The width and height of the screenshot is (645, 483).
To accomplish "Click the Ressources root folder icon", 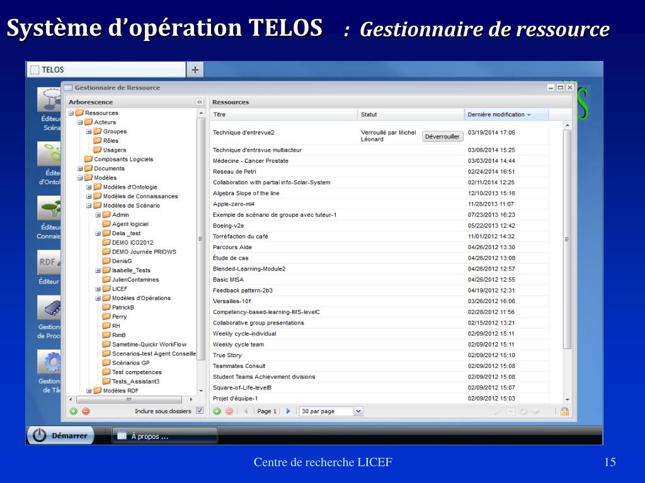I will tap(80, 113).
